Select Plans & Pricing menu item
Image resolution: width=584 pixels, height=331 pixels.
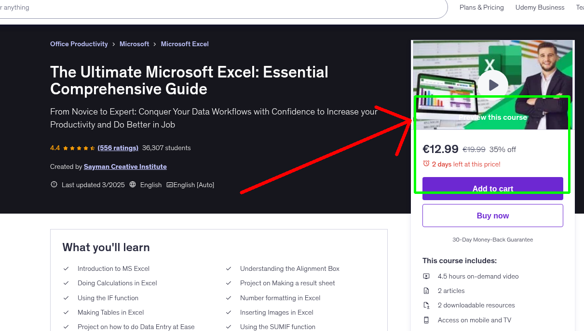(x=481, y=7)
